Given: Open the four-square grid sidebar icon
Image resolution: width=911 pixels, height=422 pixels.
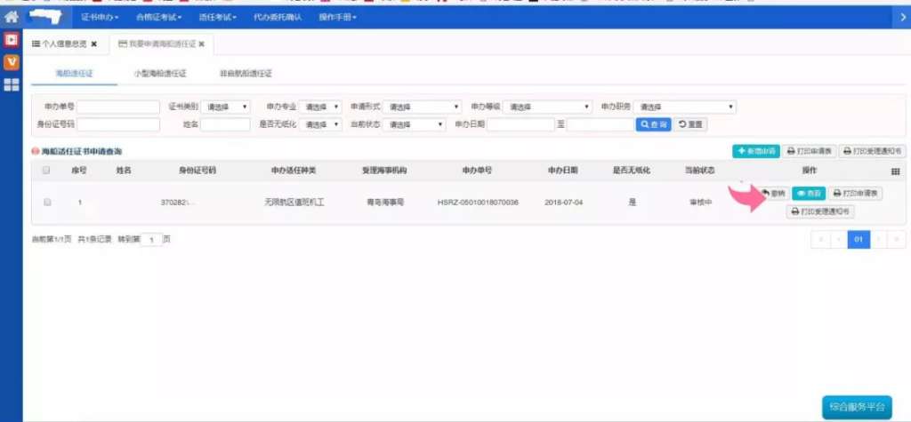Looking at the screenshot, I should 11,84.
